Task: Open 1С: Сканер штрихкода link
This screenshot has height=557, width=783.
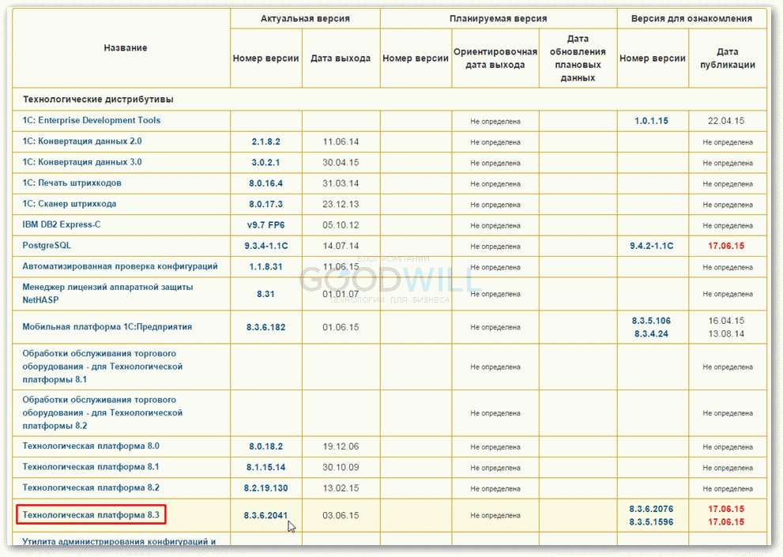Action: 70,204
